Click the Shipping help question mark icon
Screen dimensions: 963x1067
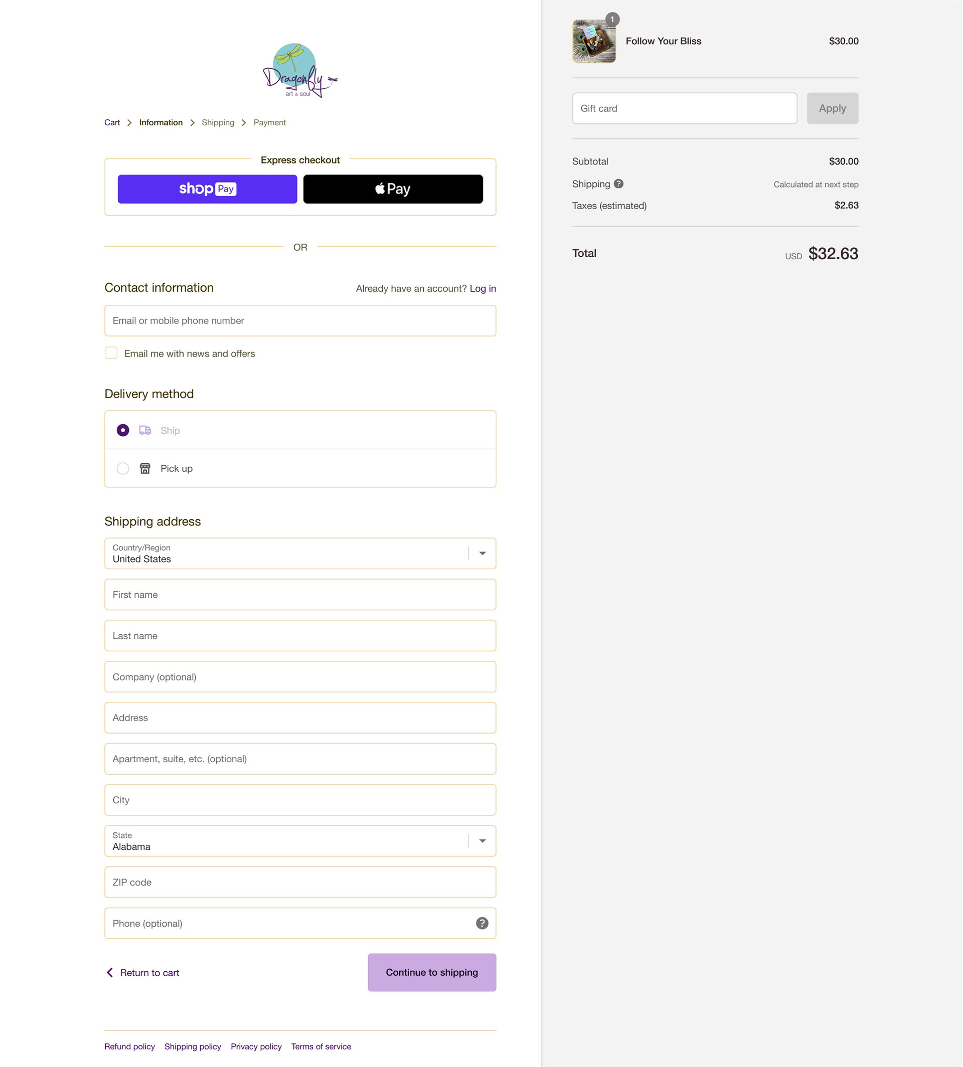point(618,184)
